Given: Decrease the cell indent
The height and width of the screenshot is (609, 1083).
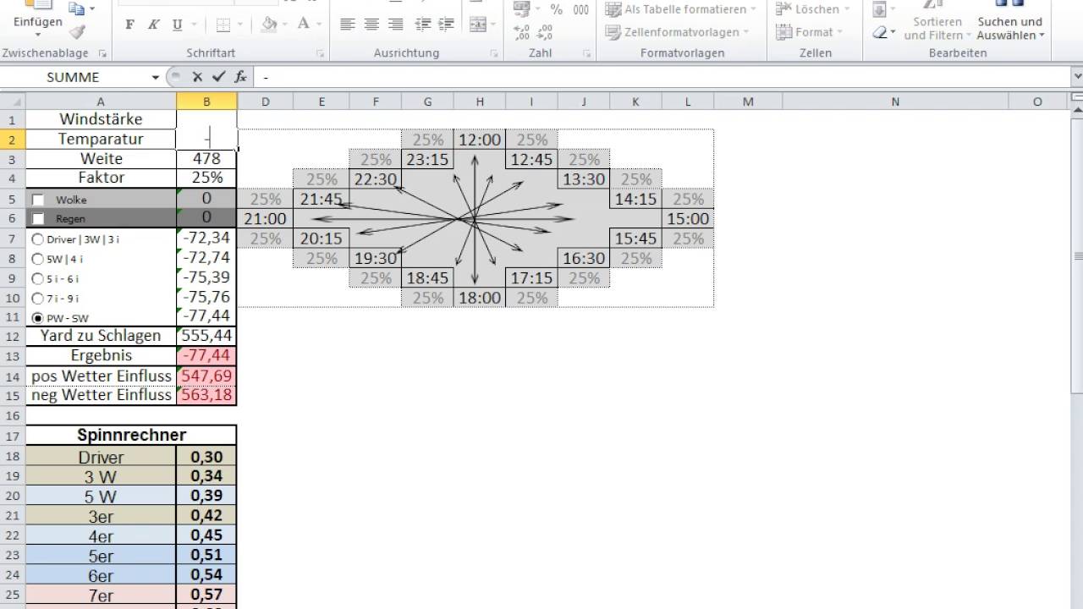Looking at the screenshot, I should coord(421,25).
